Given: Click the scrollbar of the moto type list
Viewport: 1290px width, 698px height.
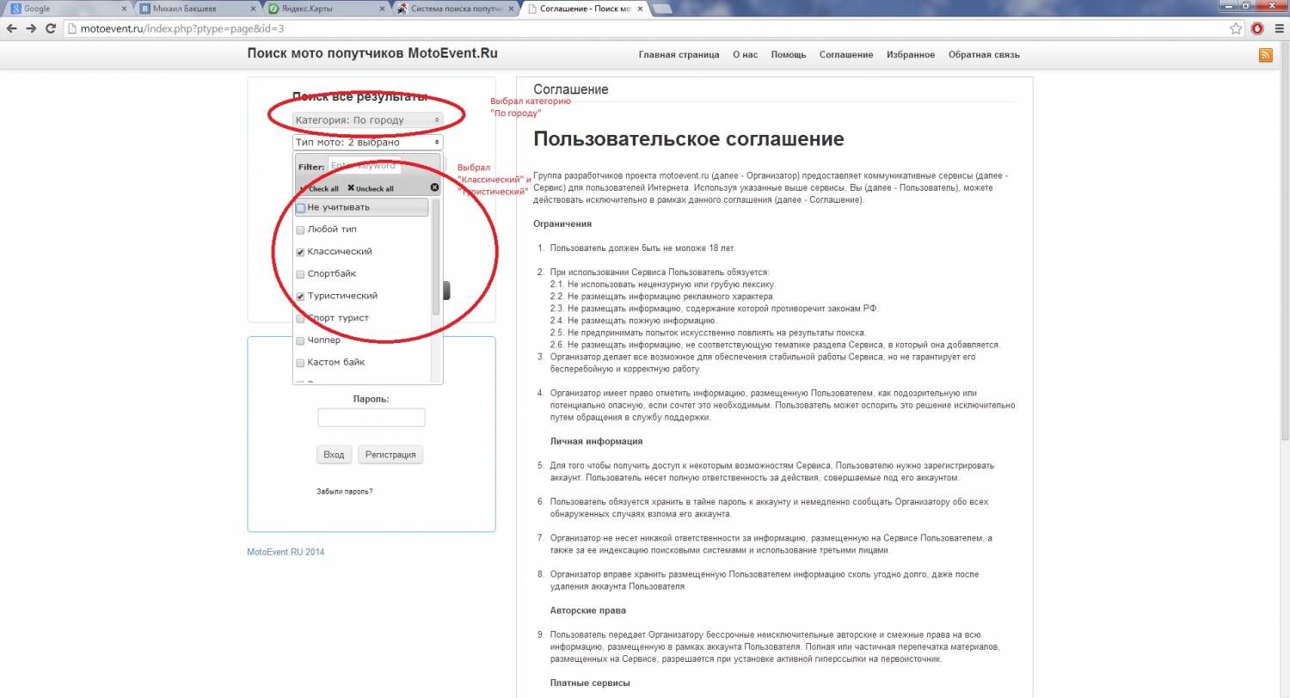Looking at the screenshot, I should 436,258.
